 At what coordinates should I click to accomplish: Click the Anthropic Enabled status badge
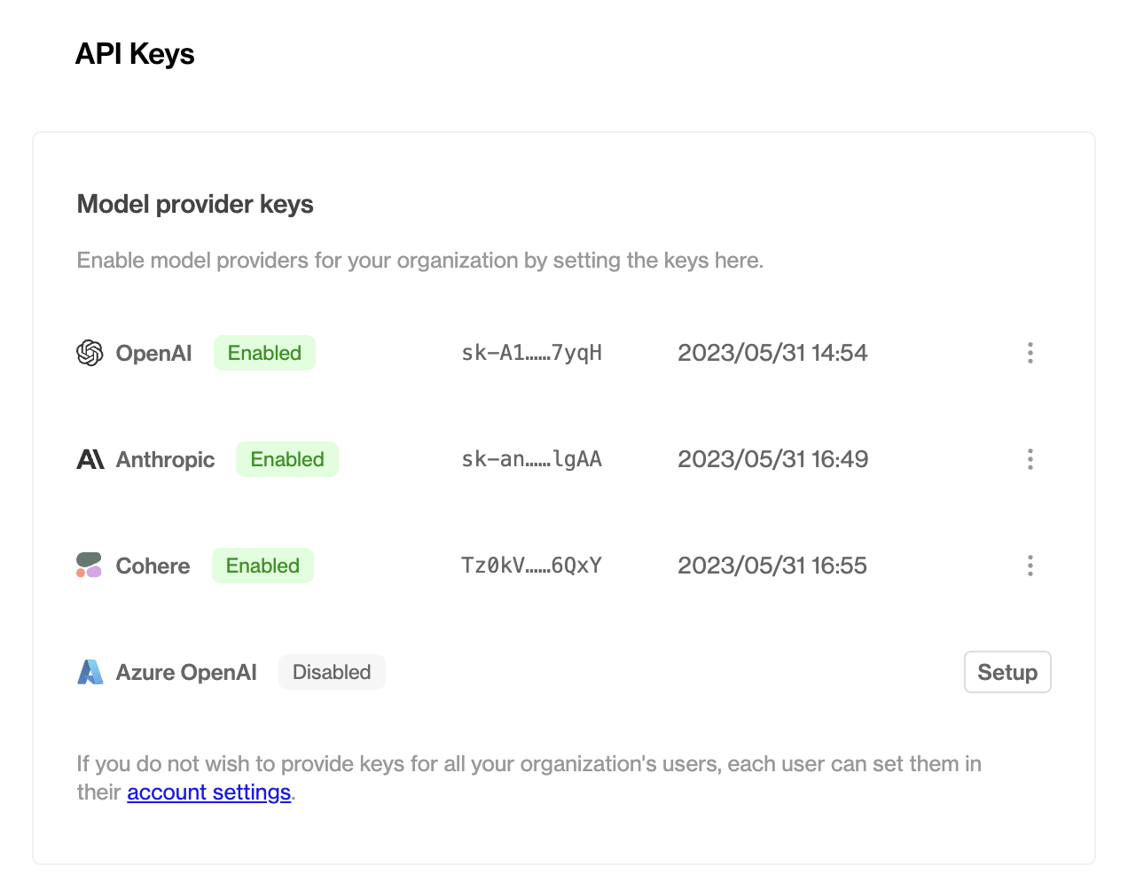(287, 459)
